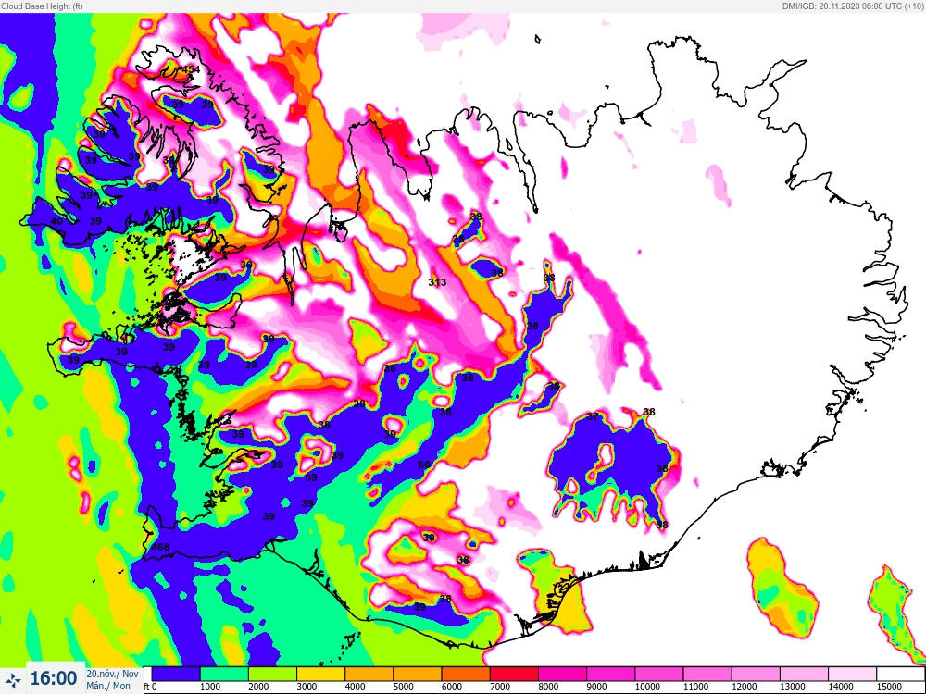The image size is (926, 694).
Task: Click the 40 value on the map
Action: pos(56,221)
